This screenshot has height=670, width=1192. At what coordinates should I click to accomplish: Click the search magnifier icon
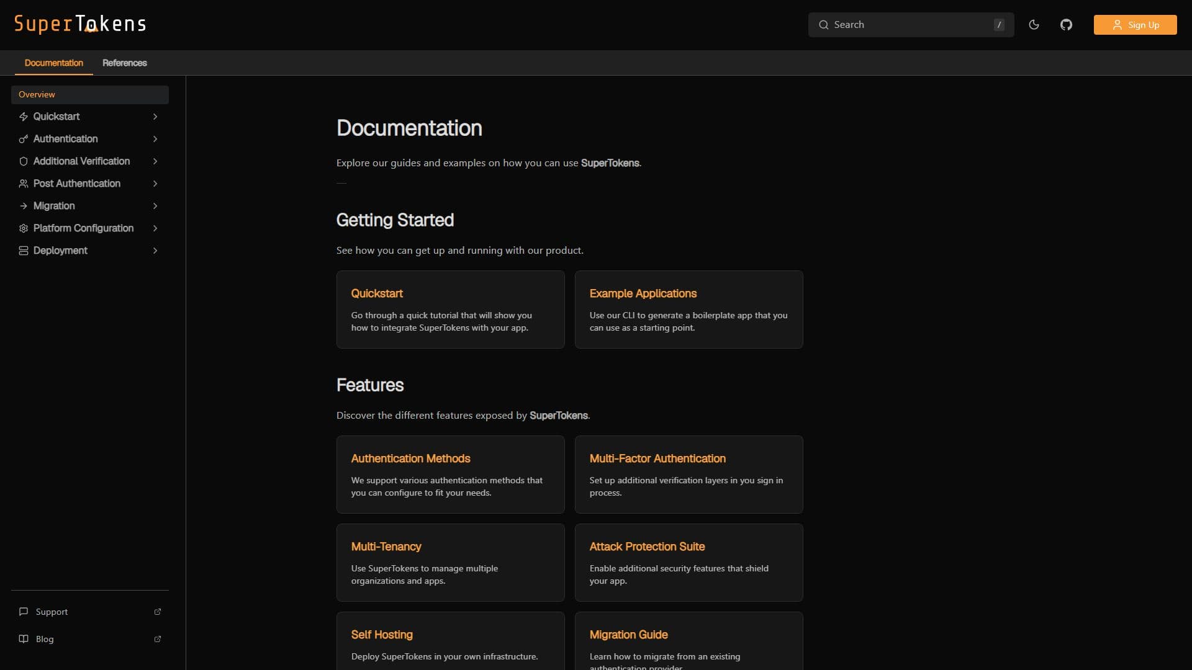coord(823,25)
